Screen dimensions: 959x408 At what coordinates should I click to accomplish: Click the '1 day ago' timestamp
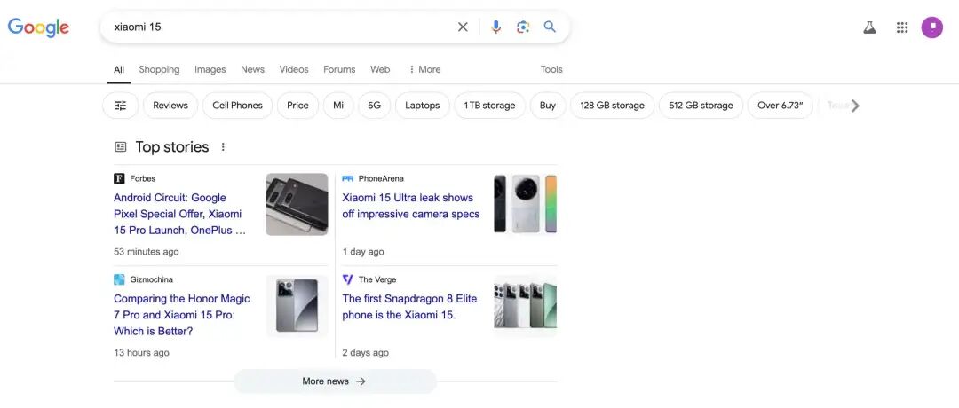coord(363,252)
